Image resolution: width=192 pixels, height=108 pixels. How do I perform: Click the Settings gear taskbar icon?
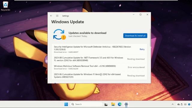126,104
